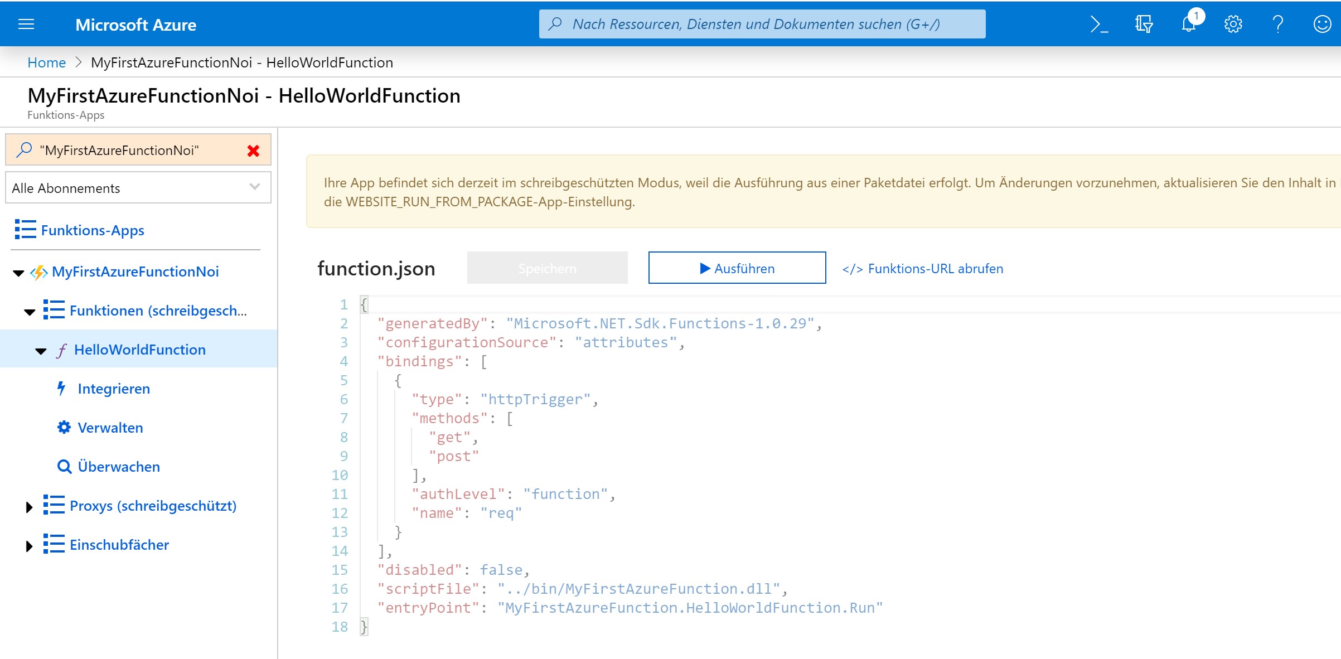Screen dimensions: 1341x659
Task: Go to Home breadcrumb link
Action: pos(46,62)
